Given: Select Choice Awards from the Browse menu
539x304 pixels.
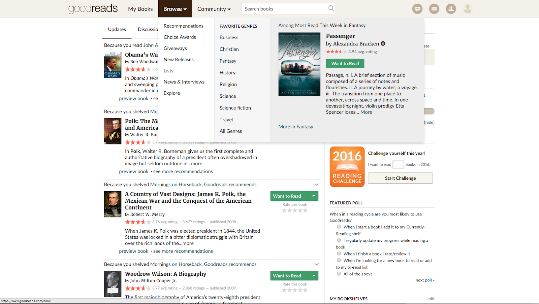Looking at the screenshot, I should [x=180, y=37].
